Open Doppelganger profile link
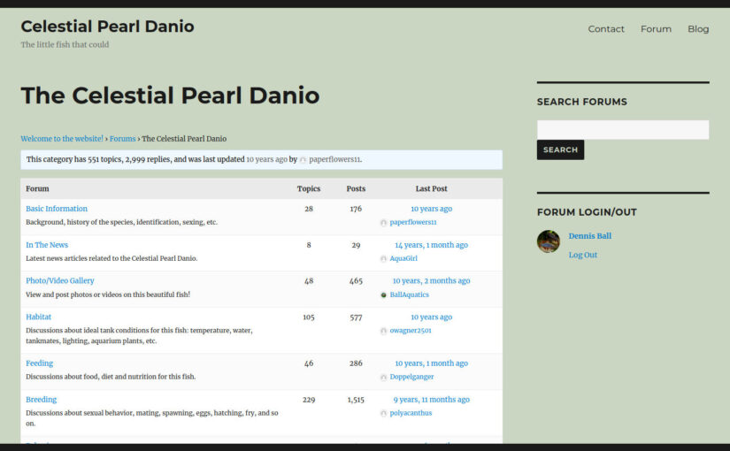Viewport: 730px width, 451px height. coord(411,377)
